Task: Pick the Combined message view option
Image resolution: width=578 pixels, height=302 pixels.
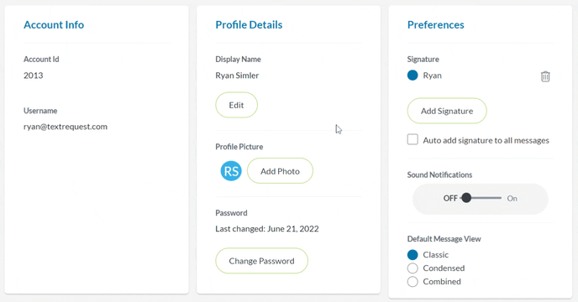Action: click(412, 282)
